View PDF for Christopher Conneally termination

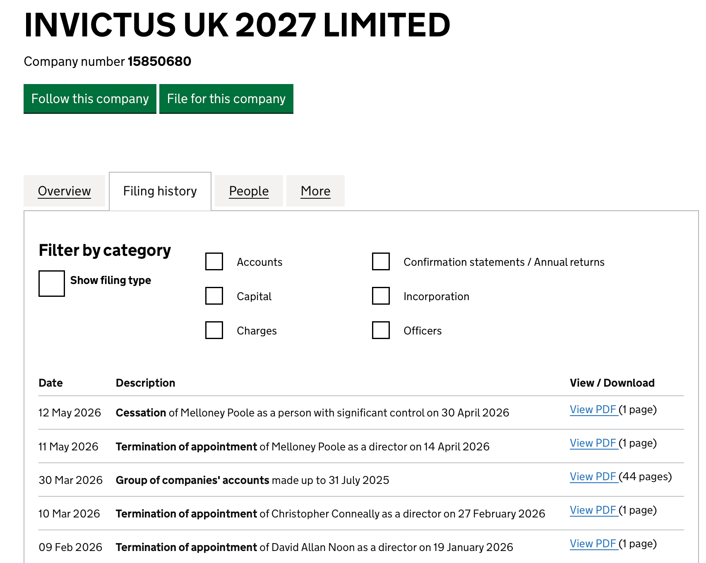(594, 510)
